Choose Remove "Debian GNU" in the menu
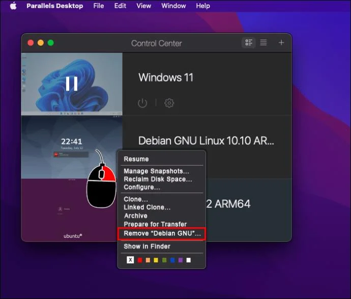 [x=162, y=234]
